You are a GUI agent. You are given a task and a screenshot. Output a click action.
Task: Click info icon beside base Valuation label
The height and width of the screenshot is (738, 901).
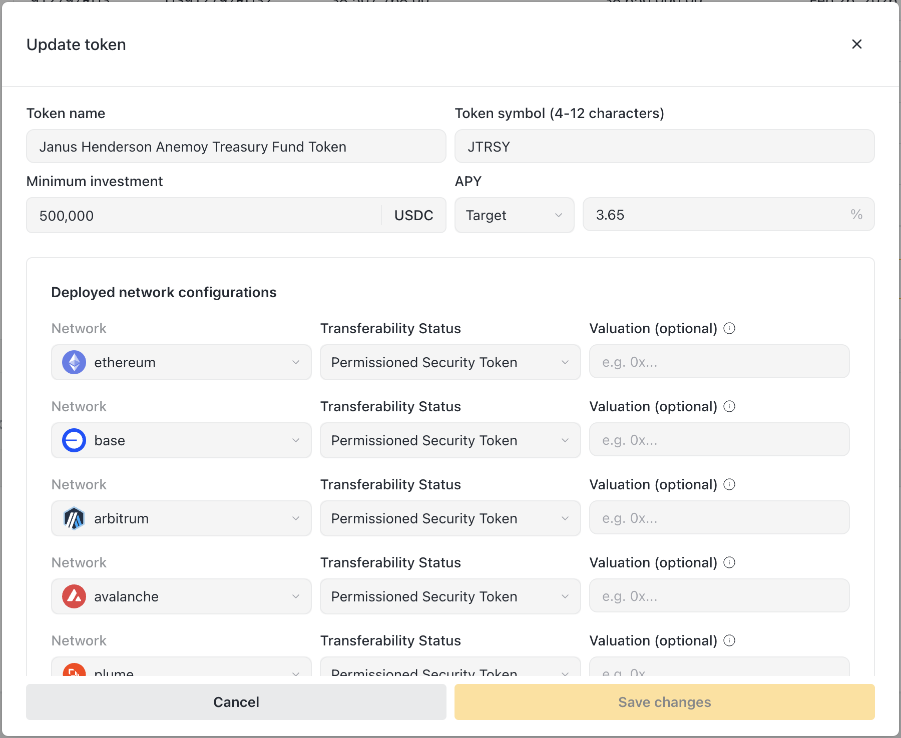pos(729,406)
